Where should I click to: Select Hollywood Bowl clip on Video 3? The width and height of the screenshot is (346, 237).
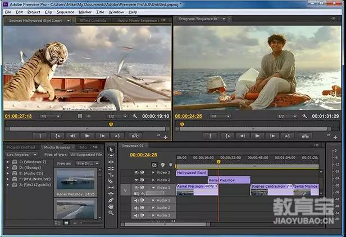pos(192,173)
